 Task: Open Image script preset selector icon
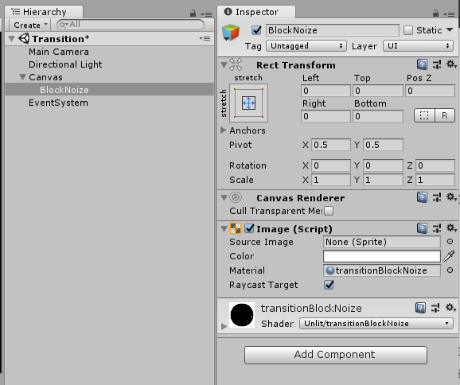(x=437, y=228)
